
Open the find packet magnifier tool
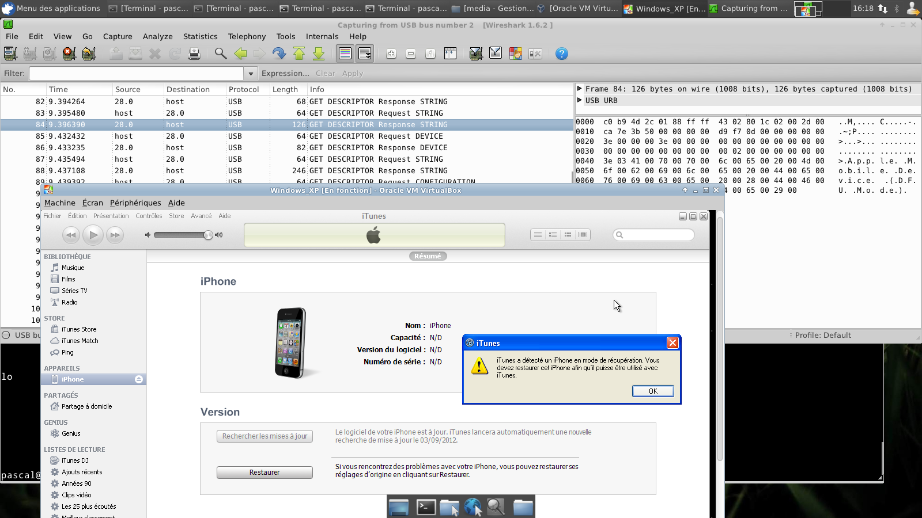click(x=221, y=54)
